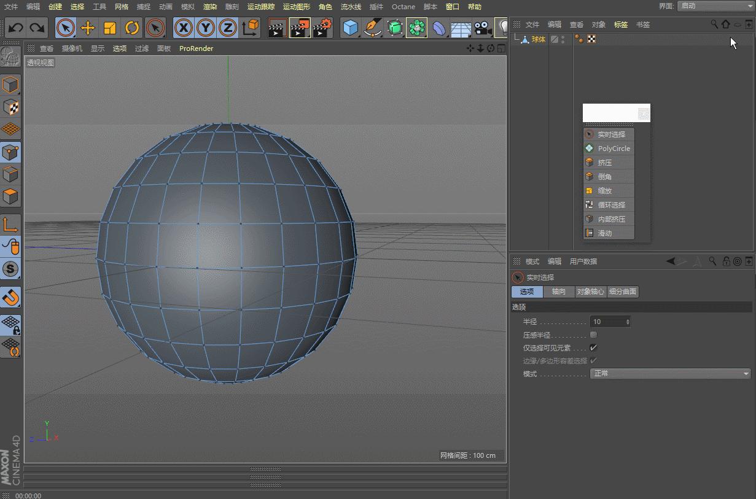The image size is (756, 499).
Task: Open the 渲染 menu
Action: pos(210,7)
